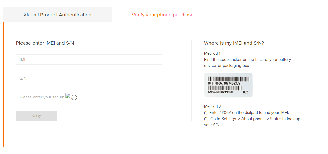Click into the S/N text box
The width and height of the screenshot is (328, 154).
pos(89,78)
